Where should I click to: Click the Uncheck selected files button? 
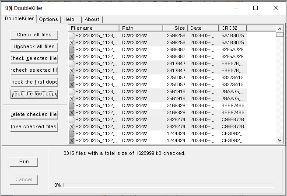(x=34, y=70)
